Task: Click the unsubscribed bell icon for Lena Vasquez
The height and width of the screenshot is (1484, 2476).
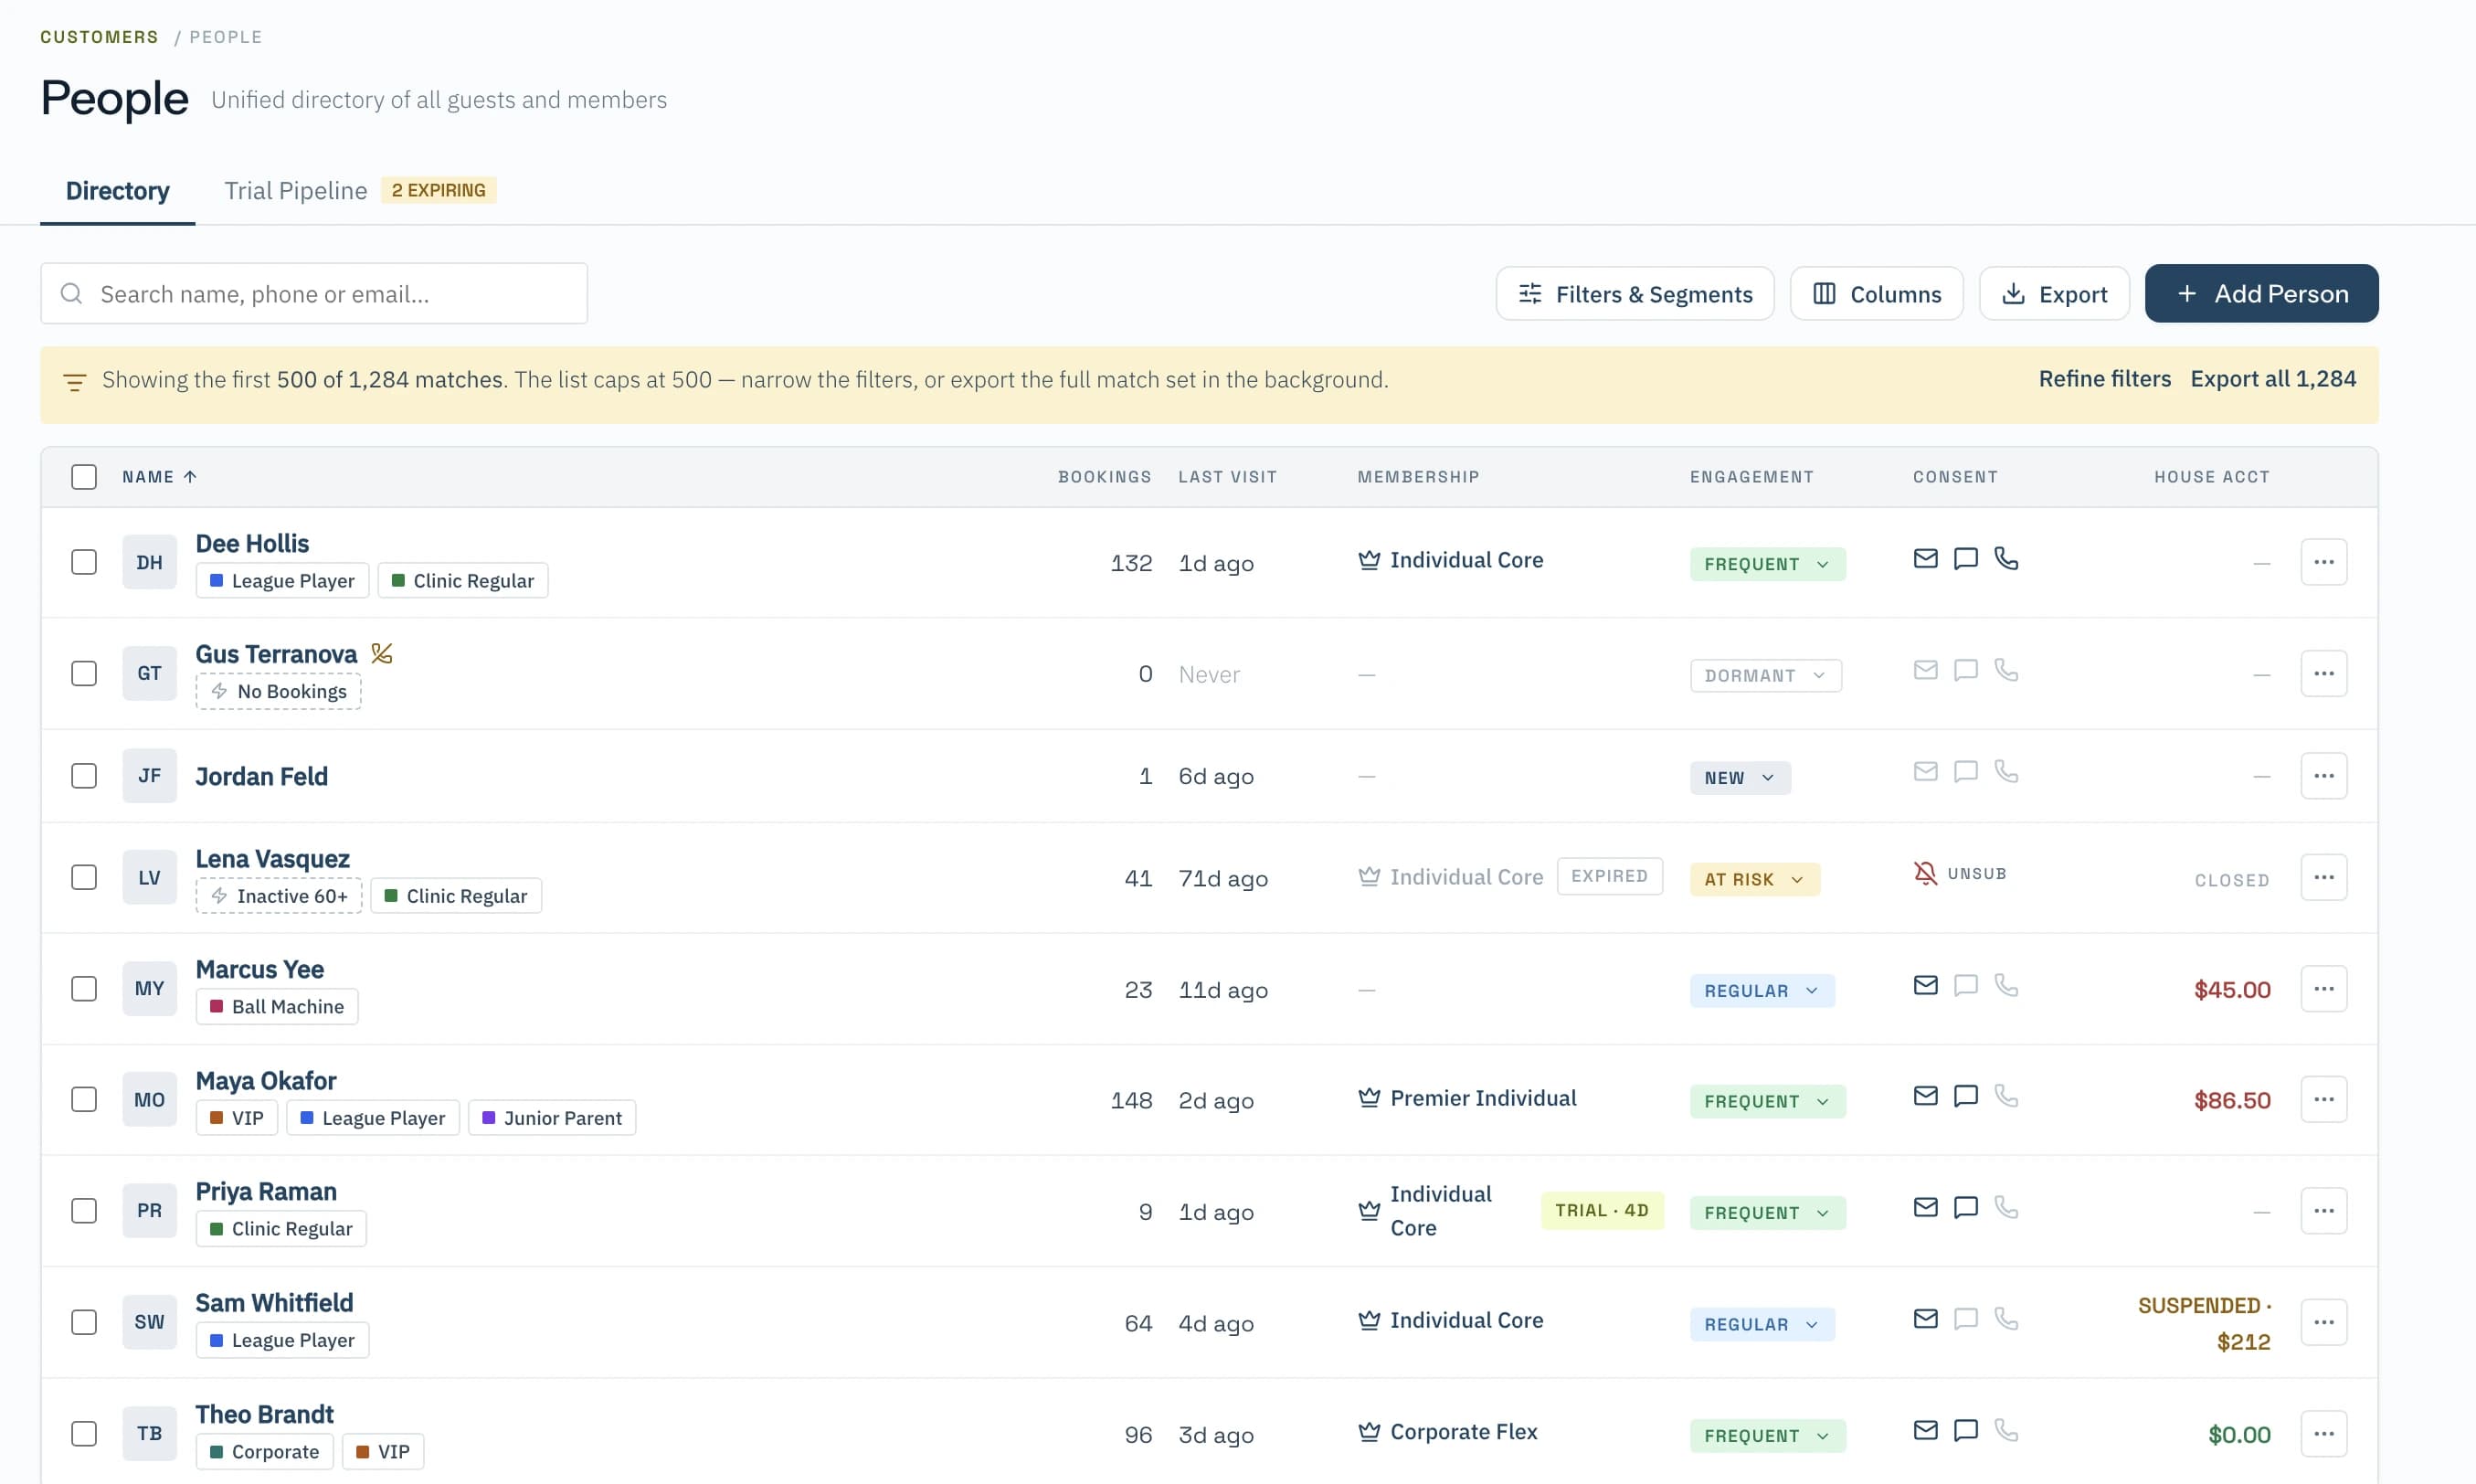Action: click(x=1924, y=873)
